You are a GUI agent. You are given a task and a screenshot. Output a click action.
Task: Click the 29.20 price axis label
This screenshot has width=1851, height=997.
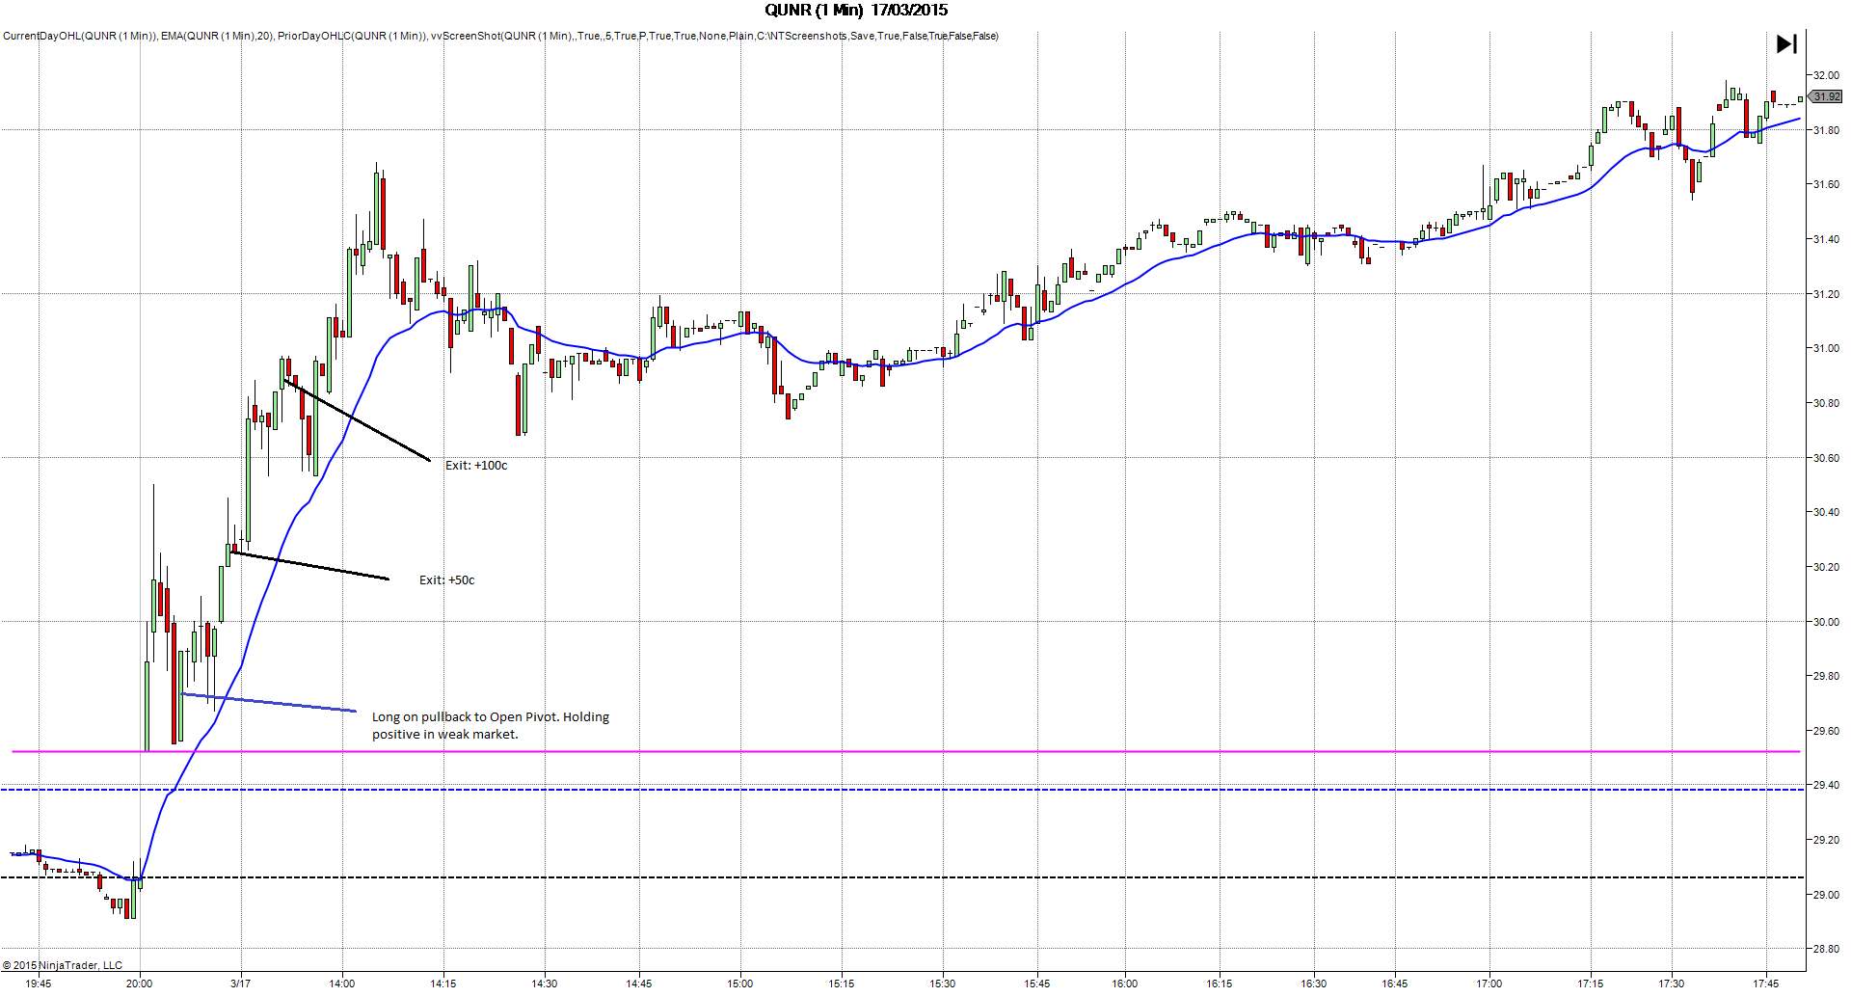(1826, 840)
